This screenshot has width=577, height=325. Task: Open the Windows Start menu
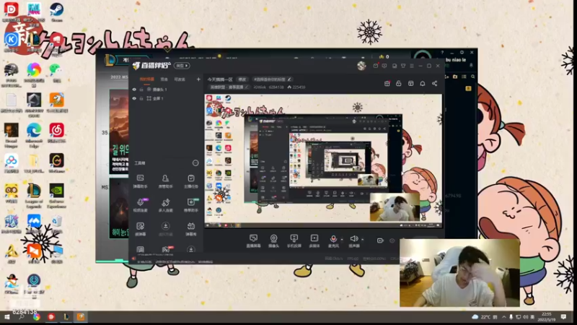point(7,317)
